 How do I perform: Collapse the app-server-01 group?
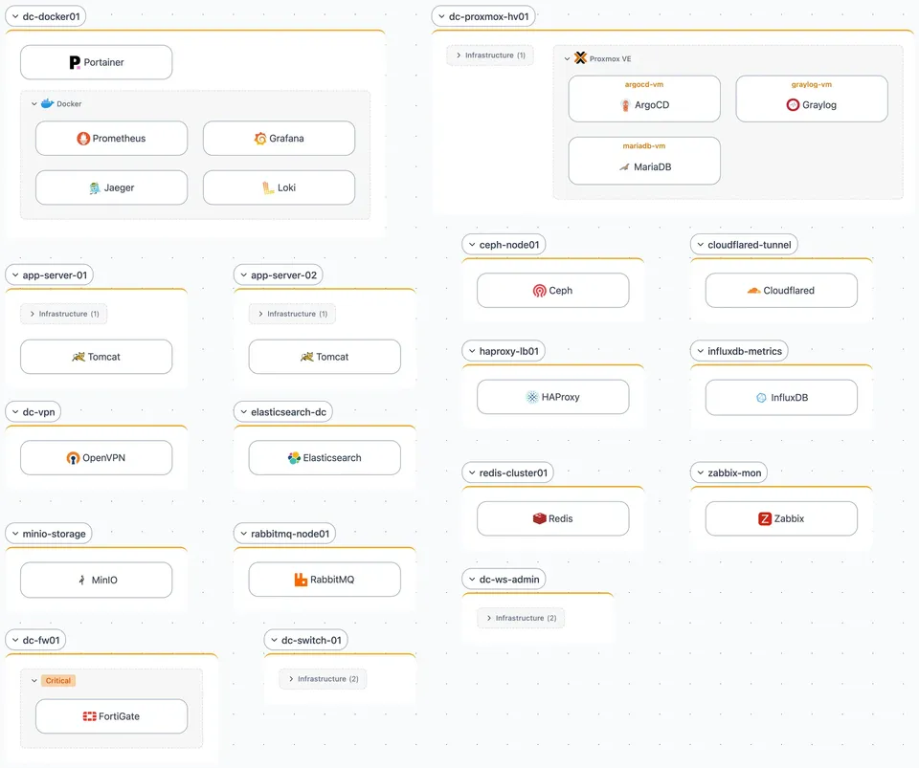(x=15, y=275)
